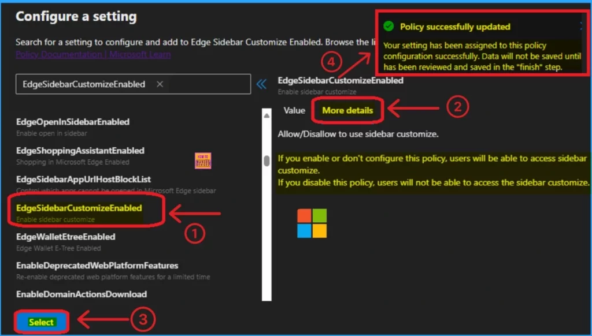Screen dimensions: 592x336
Task: Click the Policy successfully updated notification title
Action: click(x=455, y=27)
